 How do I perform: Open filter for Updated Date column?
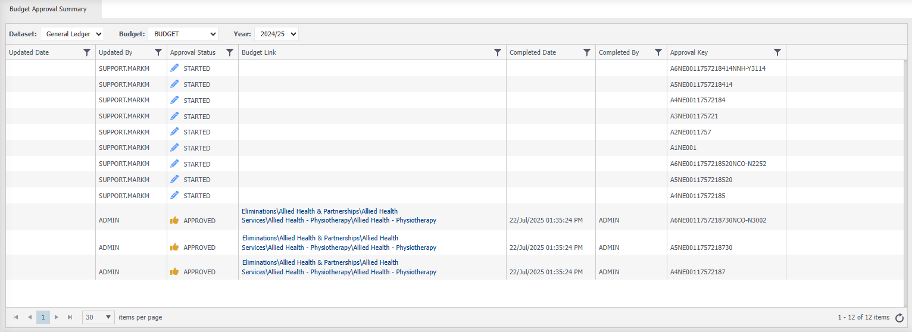tap(86, 52)
